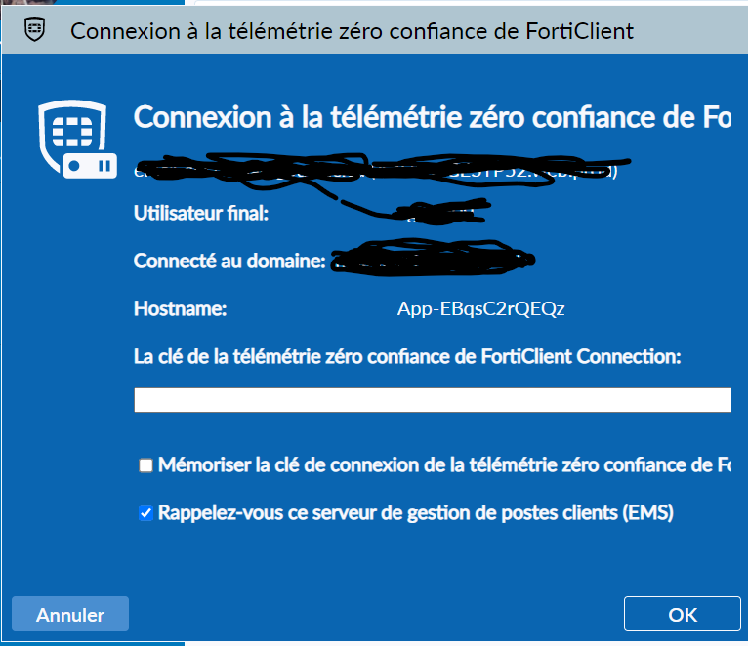
Task: Click the Hostname value App-EBqsC2rQEQz
Action: pyautogui.click(x=481, y=310)
